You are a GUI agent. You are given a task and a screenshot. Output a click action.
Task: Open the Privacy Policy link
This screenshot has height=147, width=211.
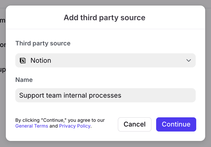coord(75,126)
